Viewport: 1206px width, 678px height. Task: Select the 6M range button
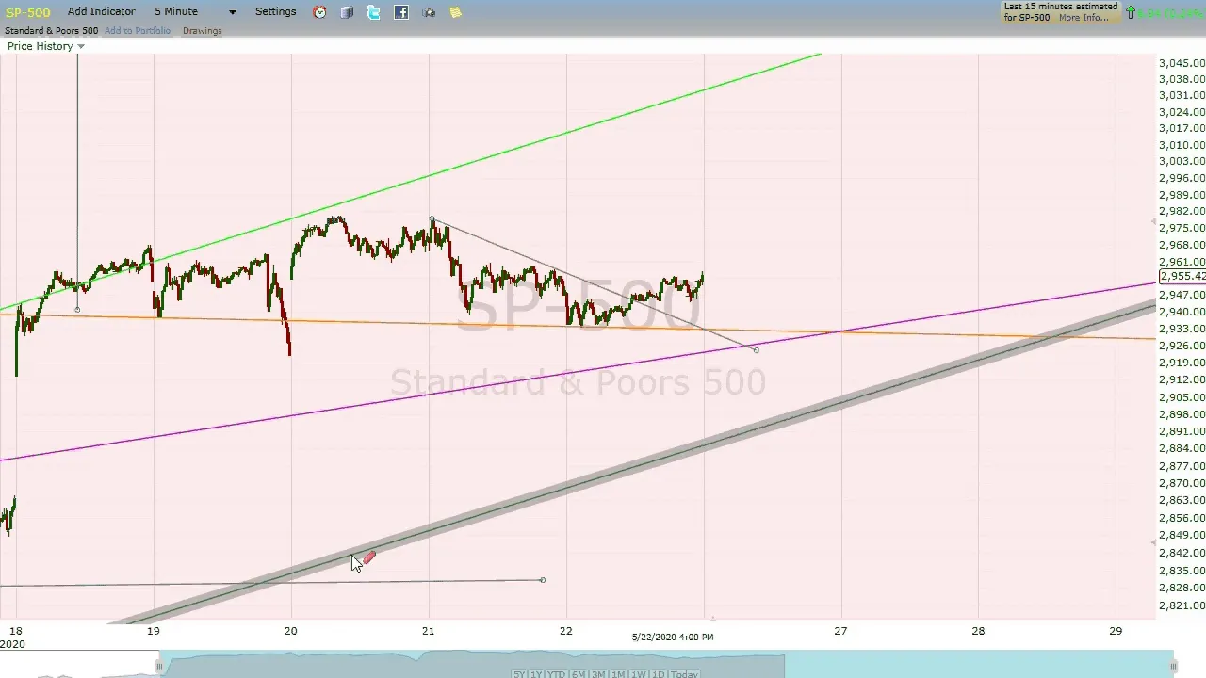tap(578, 674)
